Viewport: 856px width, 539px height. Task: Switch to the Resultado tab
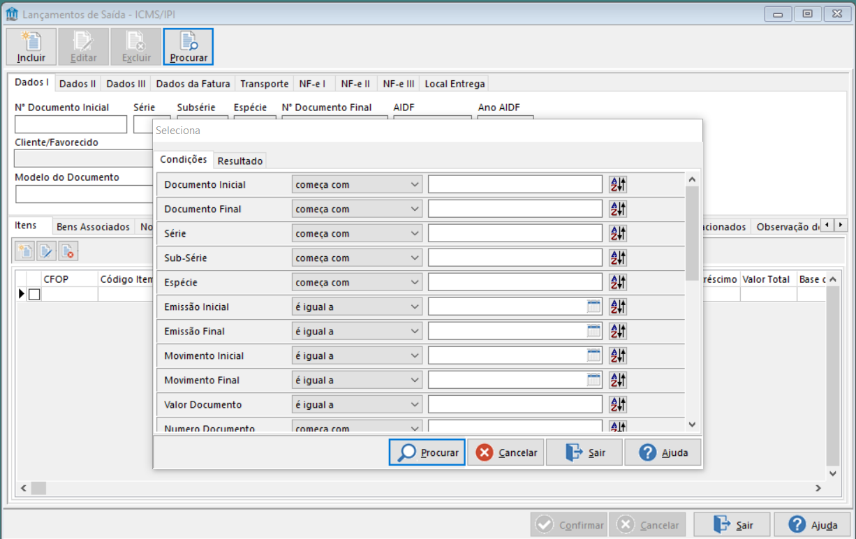point(240,161)
